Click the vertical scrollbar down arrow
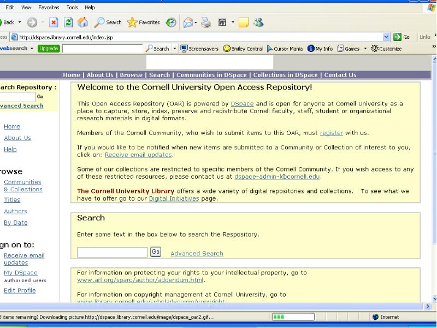The width and height of the screenshot is (437, 328). tap(434, 298)
